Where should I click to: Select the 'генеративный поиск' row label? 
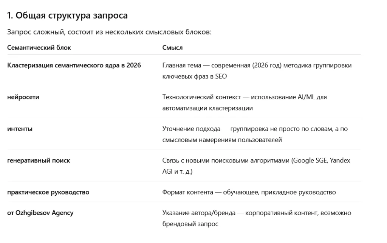(x=39, y=160)
